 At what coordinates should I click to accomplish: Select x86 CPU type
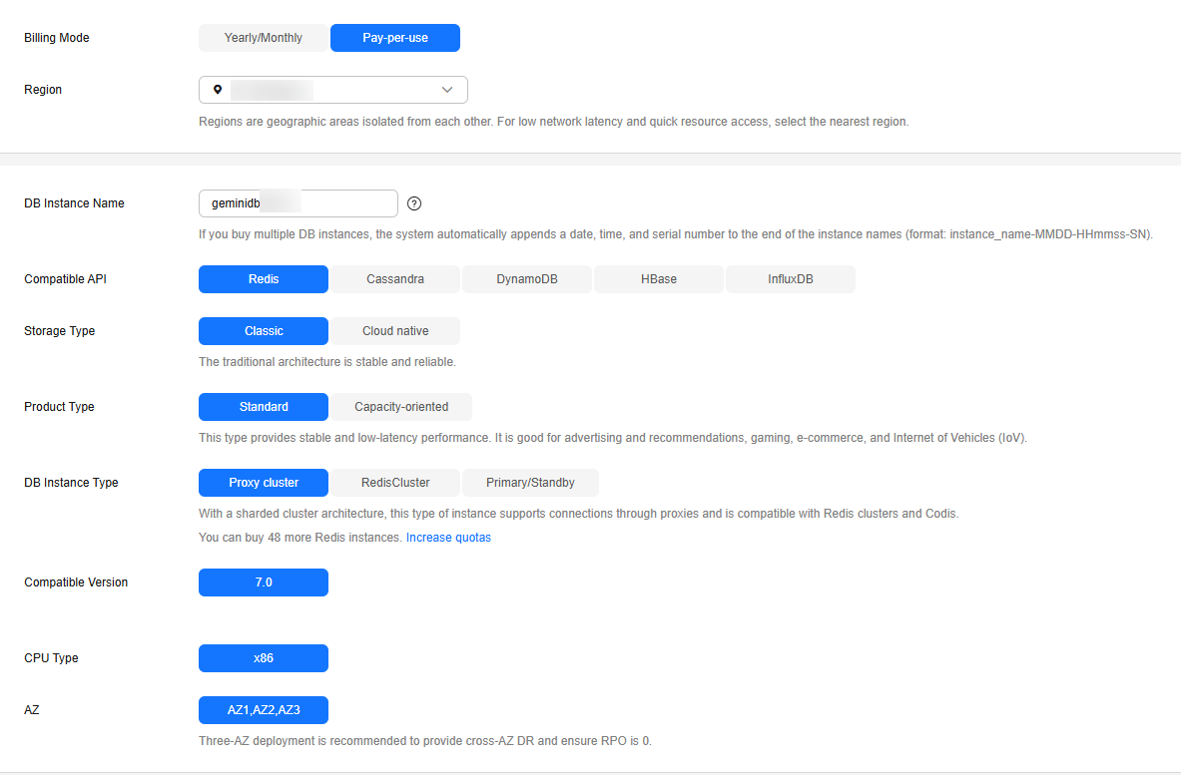coord(264,658)
